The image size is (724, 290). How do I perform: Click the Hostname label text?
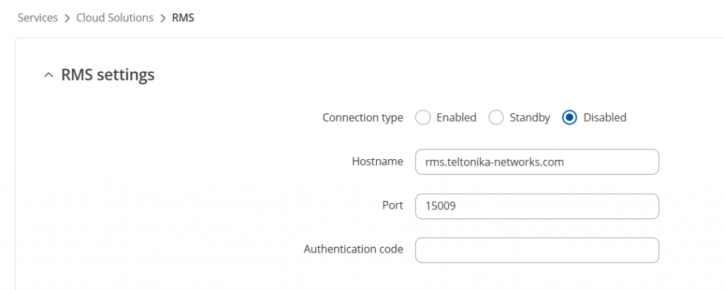[378, 161]
